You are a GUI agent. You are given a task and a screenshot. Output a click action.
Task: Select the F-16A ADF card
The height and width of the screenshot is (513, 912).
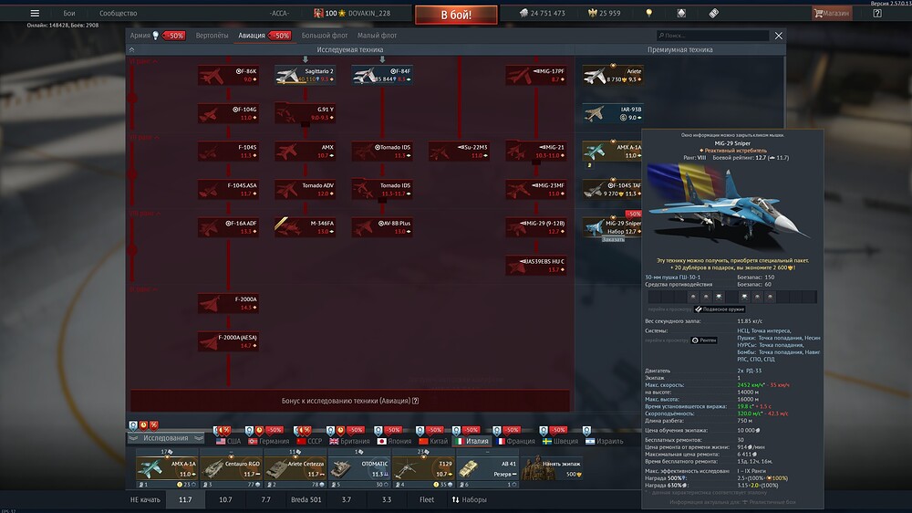tap(228, 227)
